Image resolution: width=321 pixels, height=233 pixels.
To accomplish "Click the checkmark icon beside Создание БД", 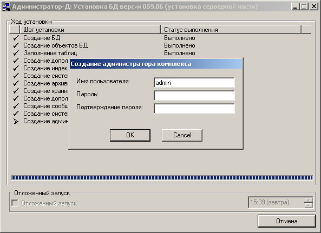I will point(16,38).
